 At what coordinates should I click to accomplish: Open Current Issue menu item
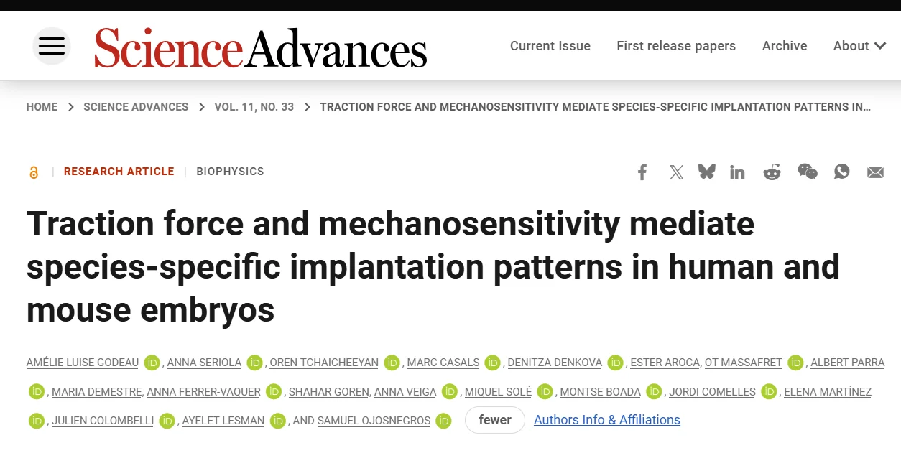(x=550, y=46)
